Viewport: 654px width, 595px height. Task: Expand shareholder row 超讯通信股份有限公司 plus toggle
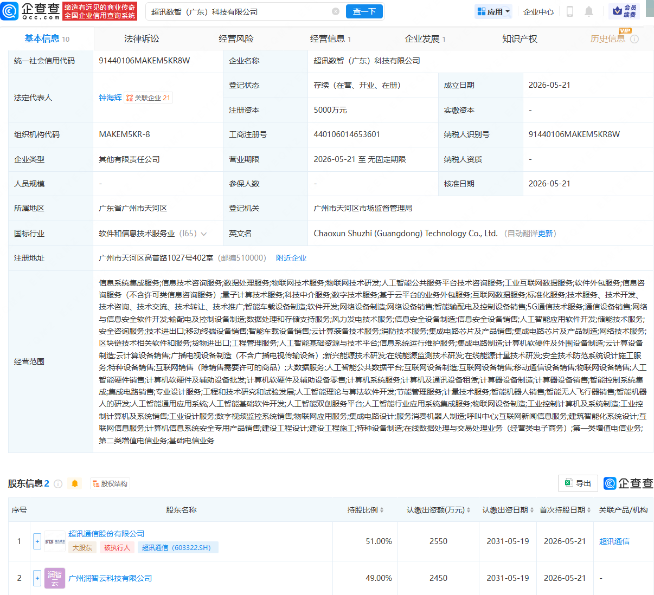point(37,541)
